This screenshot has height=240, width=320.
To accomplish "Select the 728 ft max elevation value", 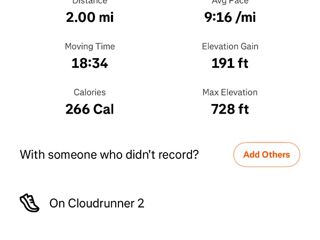I will tap(230, 109).
